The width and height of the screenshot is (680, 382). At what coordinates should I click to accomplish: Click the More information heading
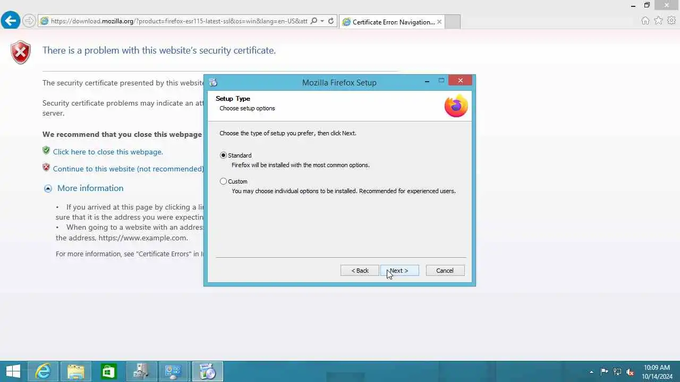[90, 188]
